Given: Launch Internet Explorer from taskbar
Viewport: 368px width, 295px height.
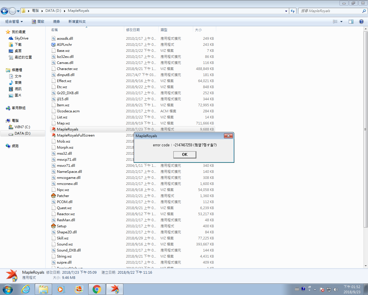Looking at the screenshot, I should coord(26,289).
